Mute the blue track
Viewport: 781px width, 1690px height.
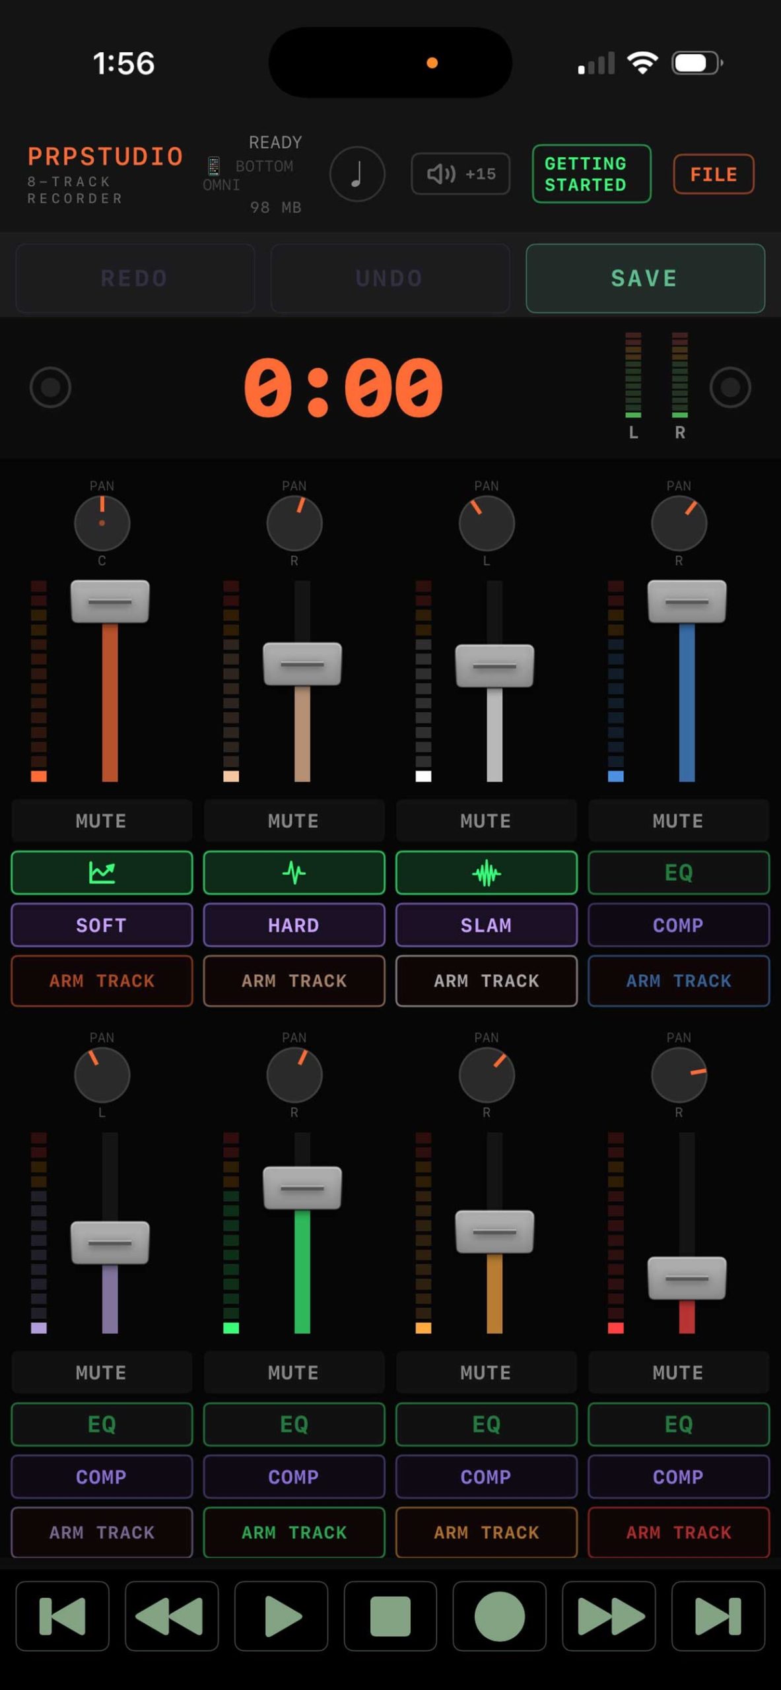click(679, 821)
